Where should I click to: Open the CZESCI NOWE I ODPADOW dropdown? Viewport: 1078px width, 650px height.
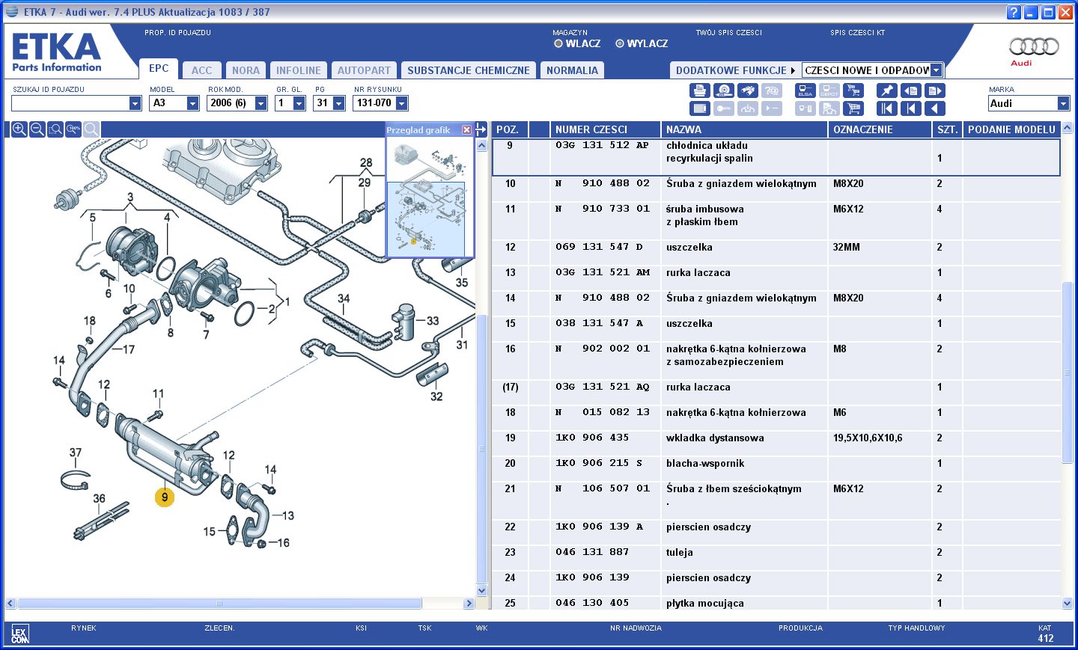click(x=936, y=70)
